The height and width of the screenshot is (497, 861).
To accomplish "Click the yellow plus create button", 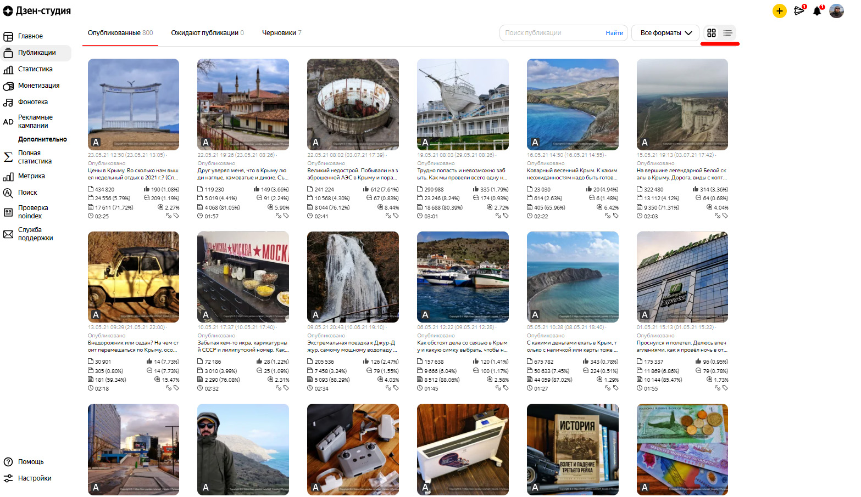I will tap(779, 11).
